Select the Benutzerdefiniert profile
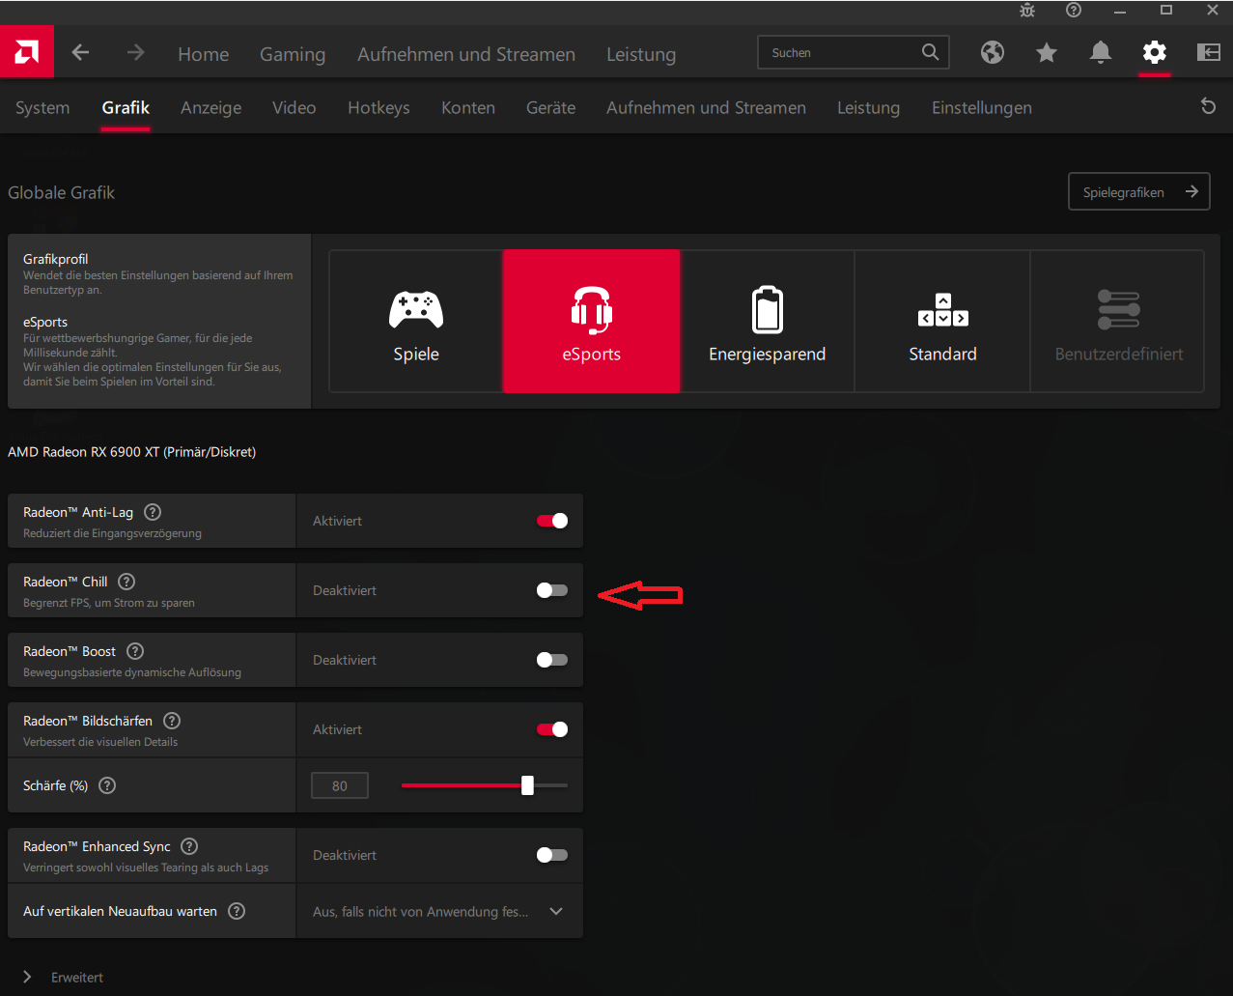 click(1118, 322)
